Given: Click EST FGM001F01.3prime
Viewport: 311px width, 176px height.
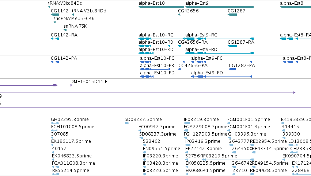Looking at the screenshot, I should 249,127.
